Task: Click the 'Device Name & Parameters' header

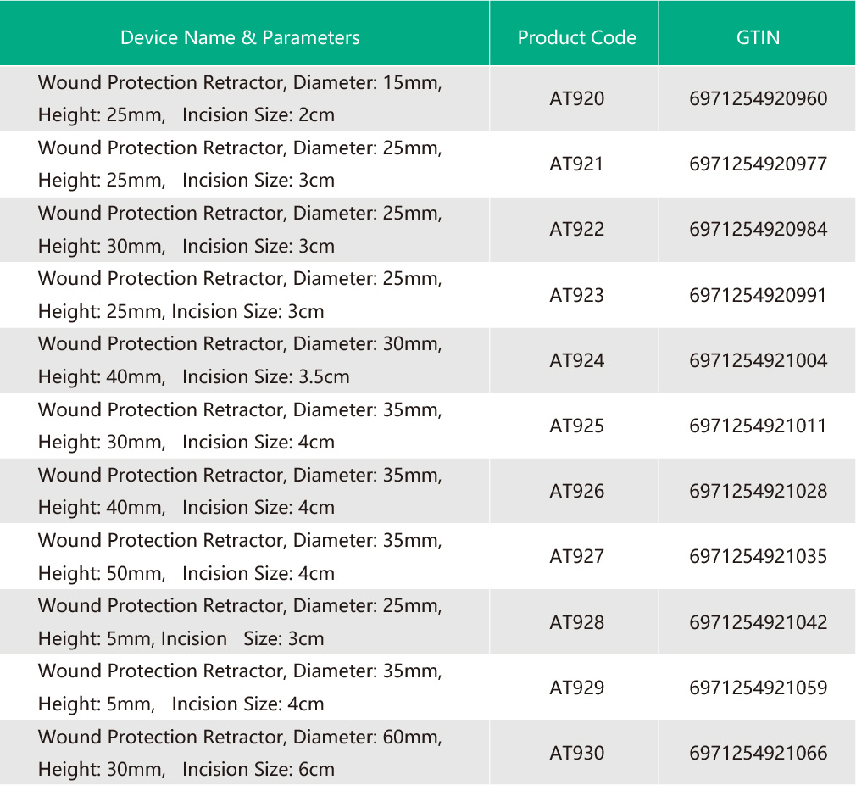Action: 240,37
